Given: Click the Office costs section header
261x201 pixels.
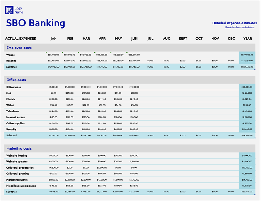Looking at the screenshot, I should tap(16, 80).
